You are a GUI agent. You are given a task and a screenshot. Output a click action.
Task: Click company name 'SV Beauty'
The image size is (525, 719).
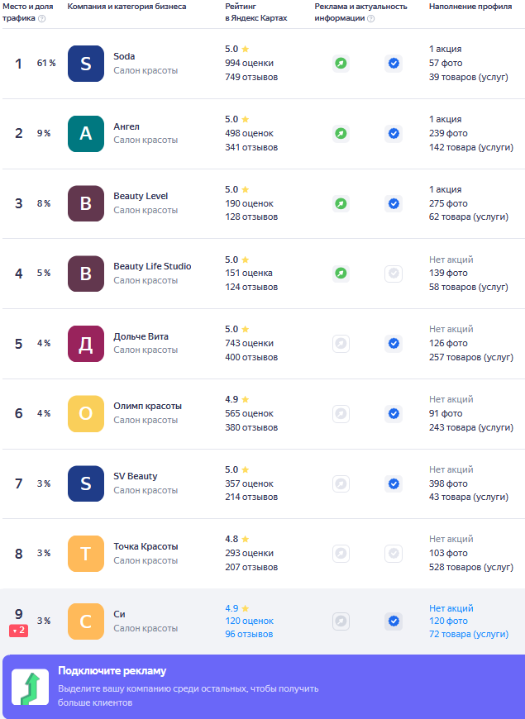(136, 476)
